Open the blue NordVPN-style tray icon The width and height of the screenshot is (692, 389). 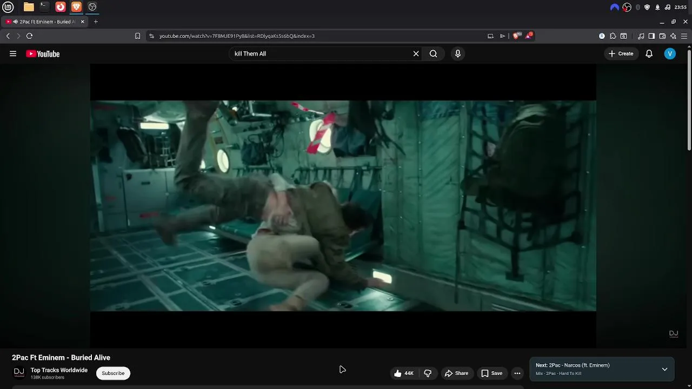coord(615,7)
